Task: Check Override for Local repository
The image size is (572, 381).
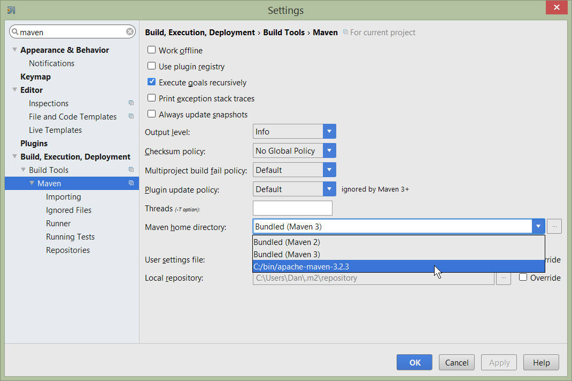Action: click(x=523, y=277)
